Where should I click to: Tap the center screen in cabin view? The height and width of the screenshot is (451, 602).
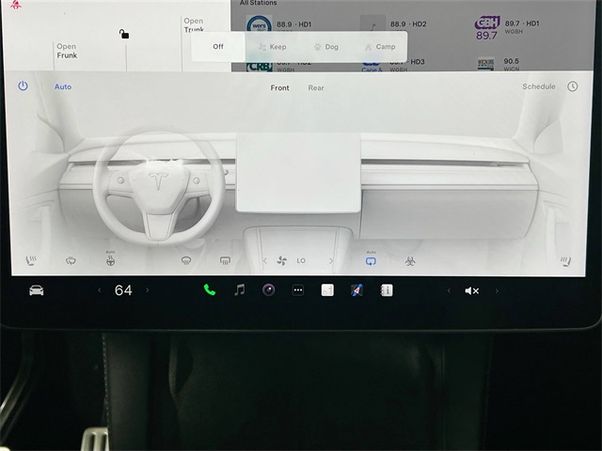click(298, 173)
